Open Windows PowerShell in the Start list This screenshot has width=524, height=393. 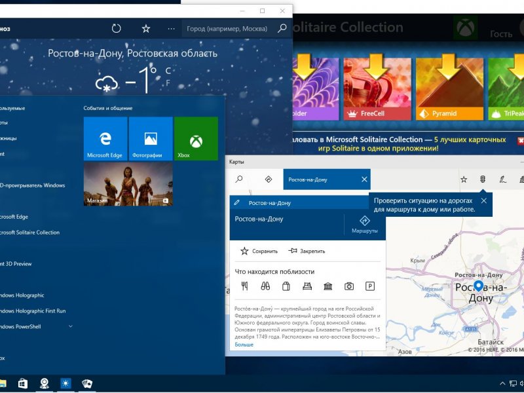(x=20, y=326)
